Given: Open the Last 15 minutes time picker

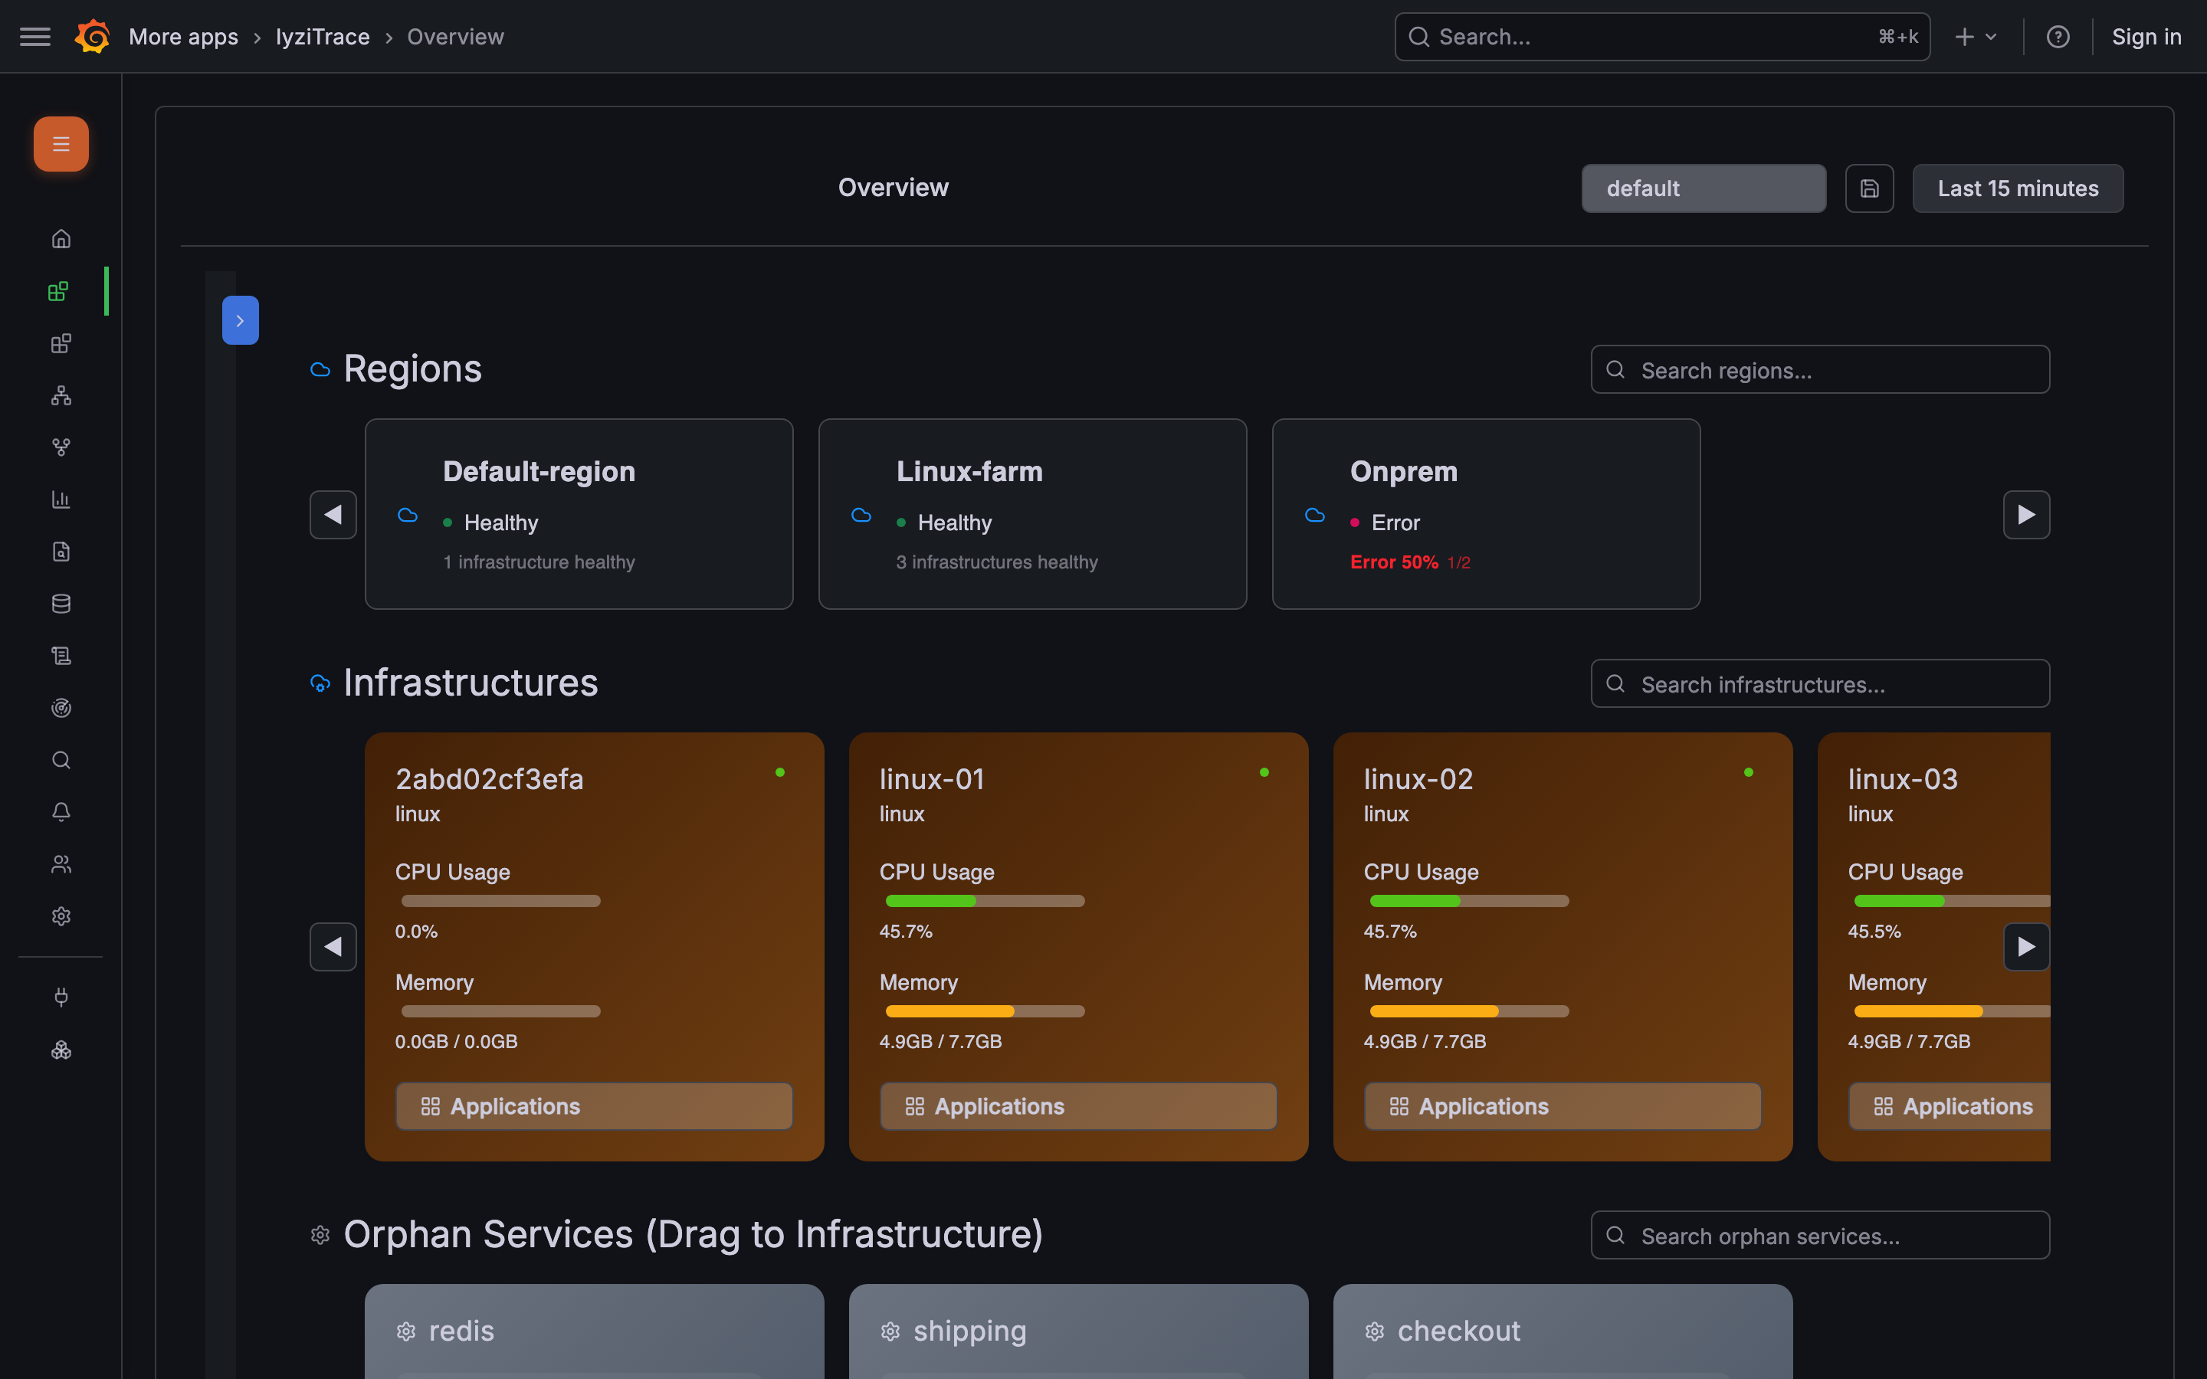Looking at the screenshot, I should click(2017, 188).
